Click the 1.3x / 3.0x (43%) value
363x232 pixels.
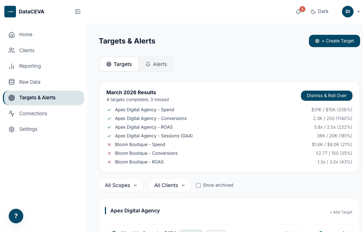335,162
